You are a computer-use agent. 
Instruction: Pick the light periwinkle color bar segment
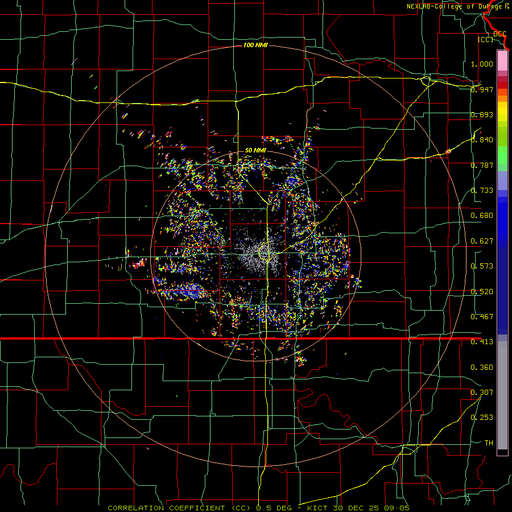click(502, 180)
